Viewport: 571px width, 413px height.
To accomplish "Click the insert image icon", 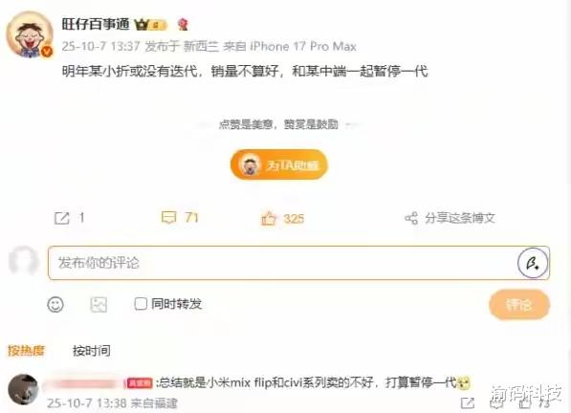I will coord(99,305).
